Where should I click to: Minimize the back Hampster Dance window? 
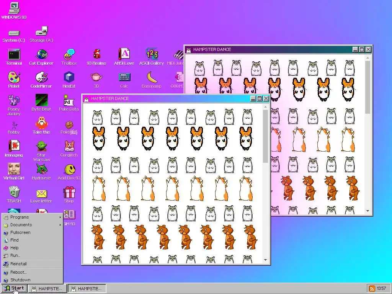coord(355,49)
